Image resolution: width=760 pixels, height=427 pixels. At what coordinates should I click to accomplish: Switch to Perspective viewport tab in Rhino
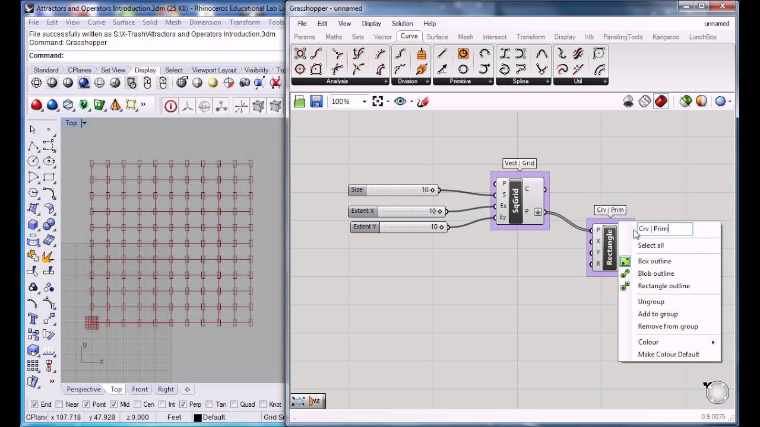click(x=84, y=389)
